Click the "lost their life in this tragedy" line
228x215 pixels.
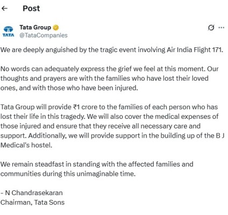pos(109,117)
